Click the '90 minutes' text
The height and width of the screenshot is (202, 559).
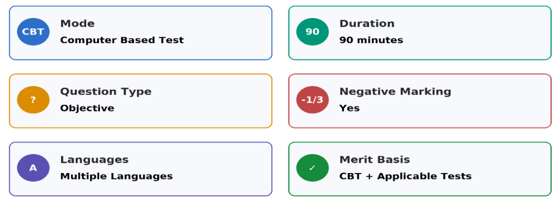pos(371,40)
